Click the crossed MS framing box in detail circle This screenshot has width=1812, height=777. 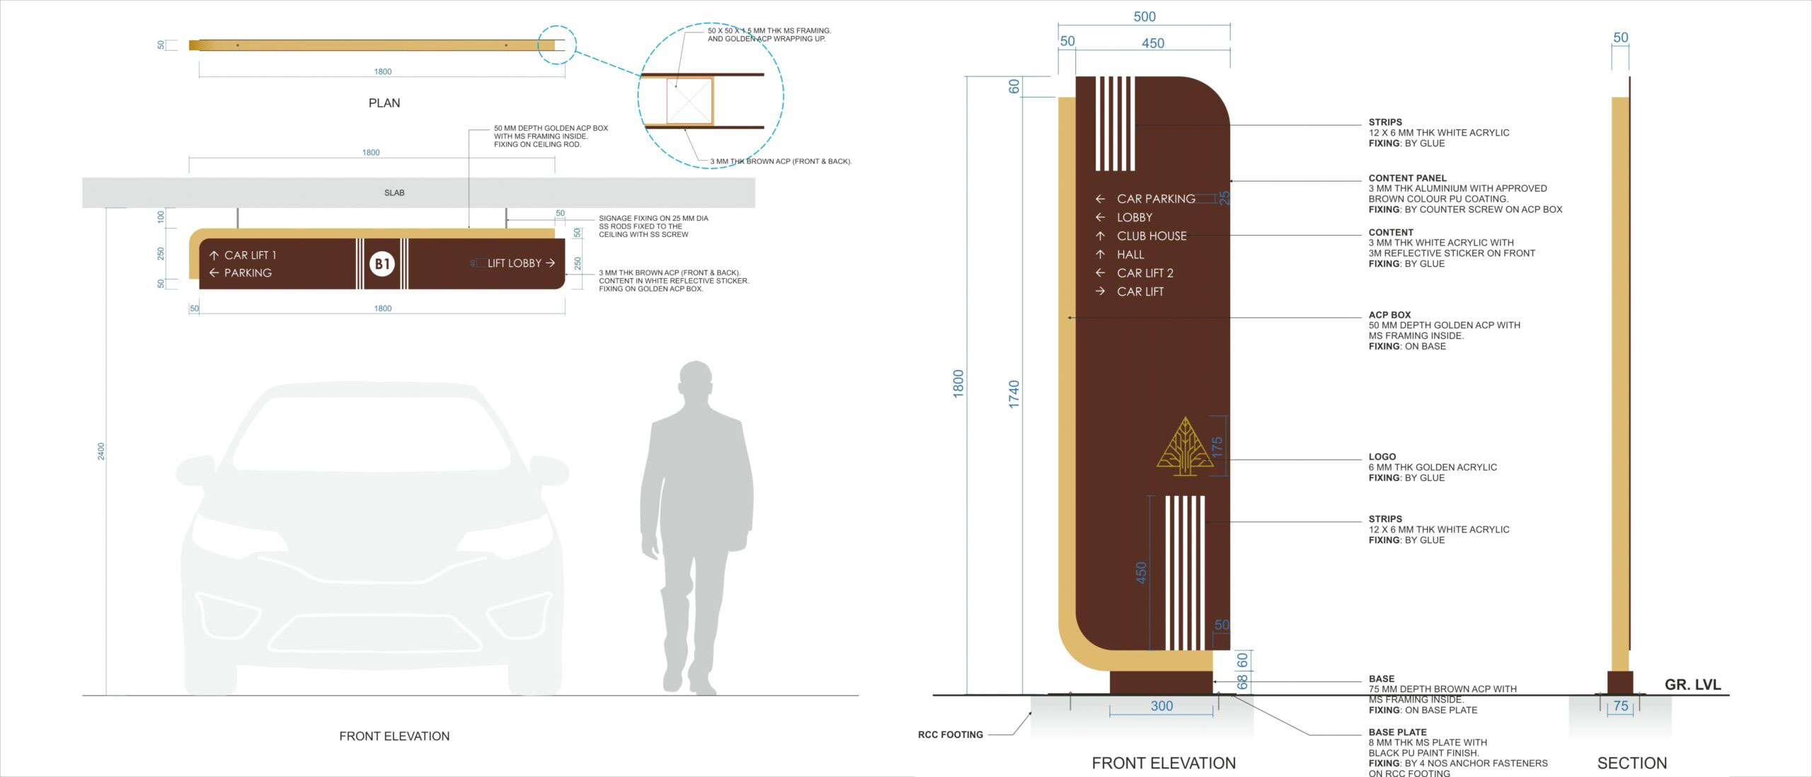coord(689,101)
